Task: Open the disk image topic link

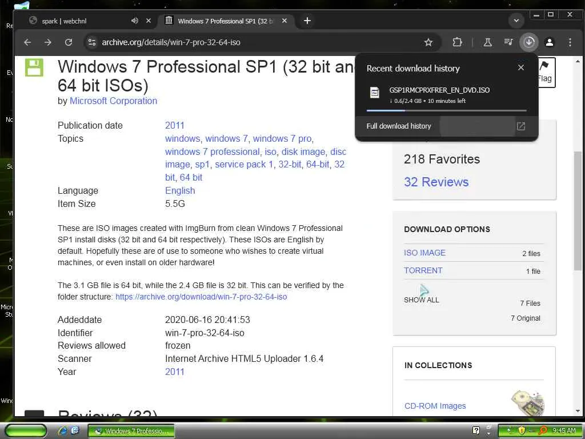Action: tap(303, 151)
